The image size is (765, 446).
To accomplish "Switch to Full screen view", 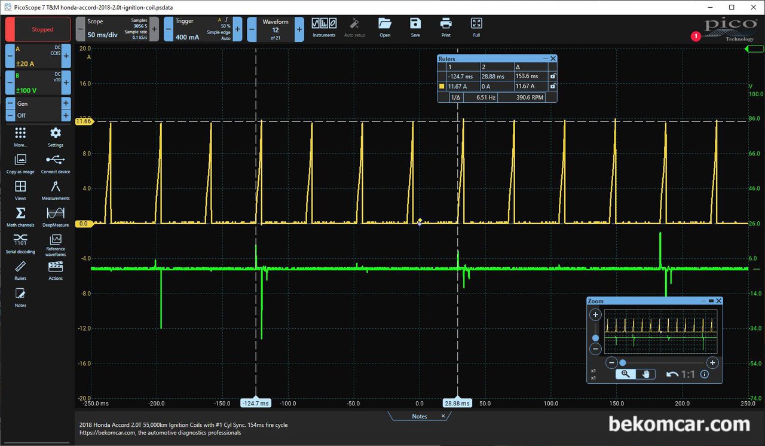I will (476, 28).
